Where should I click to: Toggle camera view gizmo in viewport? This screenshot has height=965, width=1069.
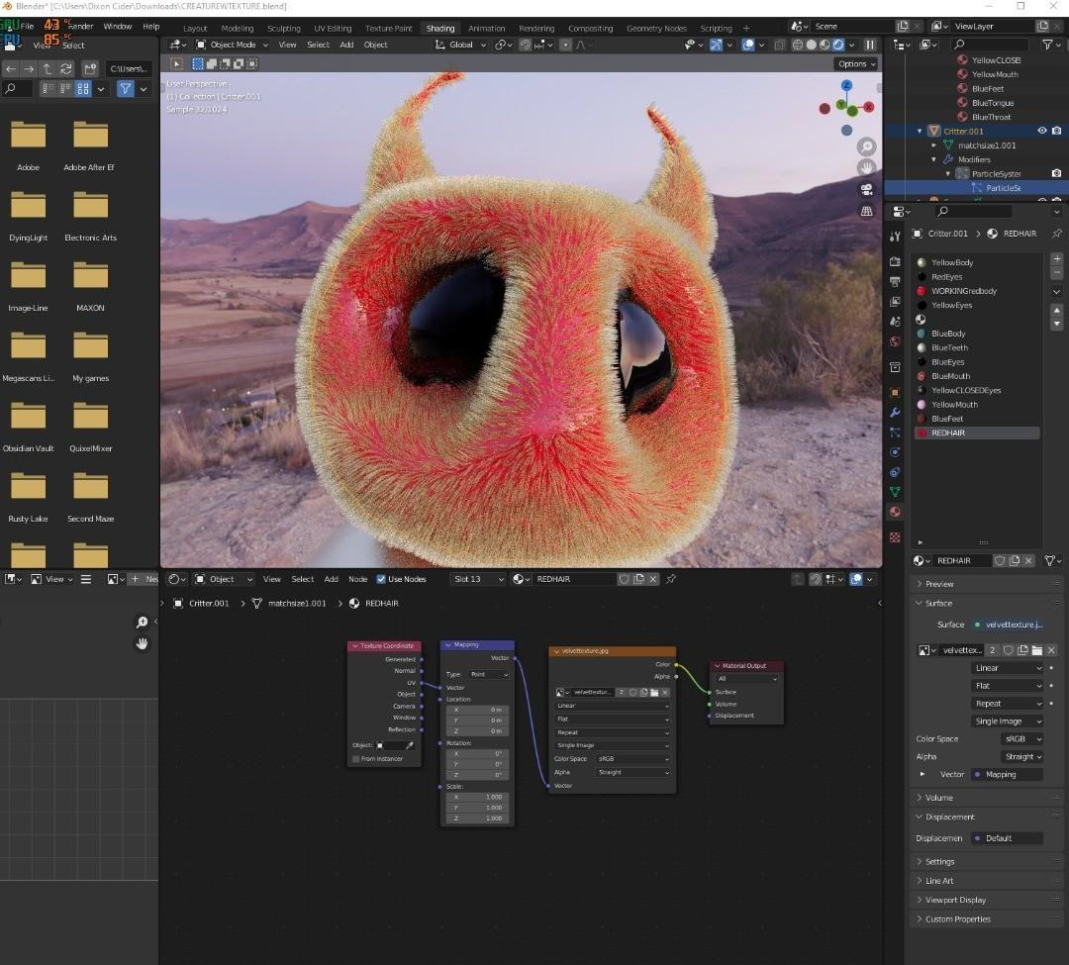pos(866,189)
